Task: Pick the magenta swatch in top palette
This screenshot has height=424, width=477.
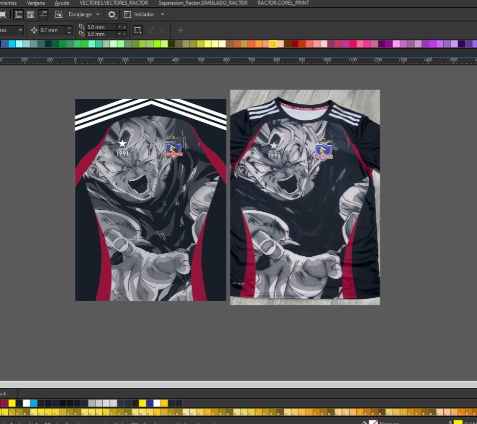Action: tap(353, 44)
